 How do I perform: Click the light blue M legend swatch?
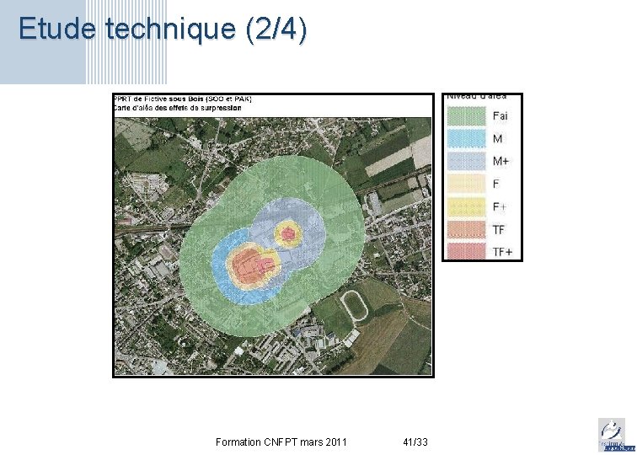(467, 138)
